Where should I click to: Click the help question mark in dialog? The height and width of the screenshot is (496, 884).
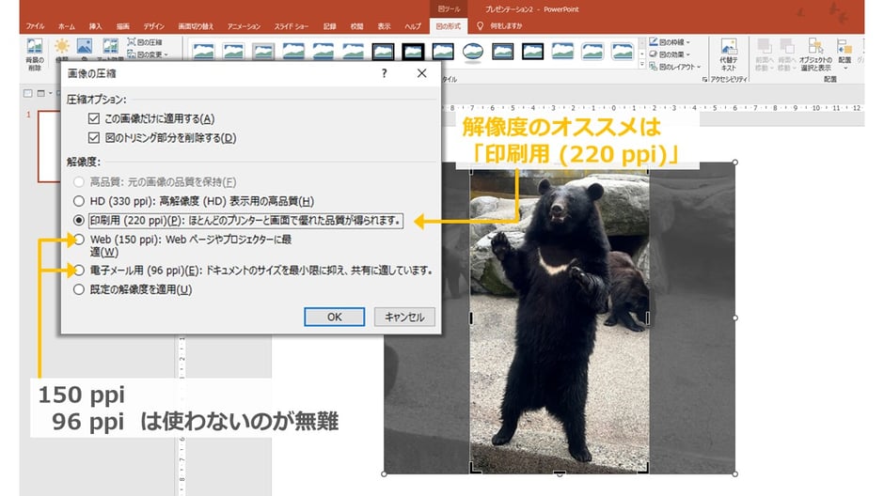pyautogui.click(x=384, y=73)
